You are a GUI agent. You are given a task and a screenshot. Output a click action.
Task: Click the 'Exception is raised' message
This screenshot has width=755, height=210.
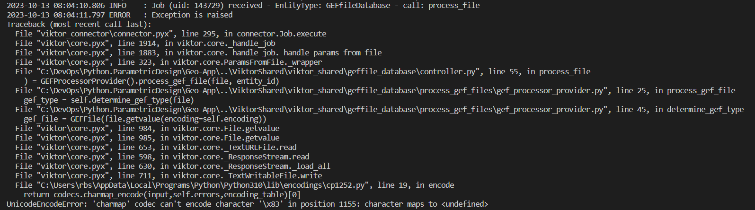pyautogui.click(x=192, y=15)
